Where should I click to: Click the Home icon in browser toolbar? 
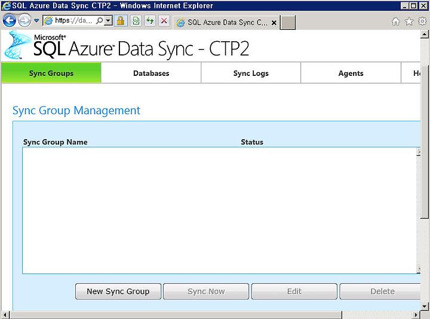click(x=396, y=22)
